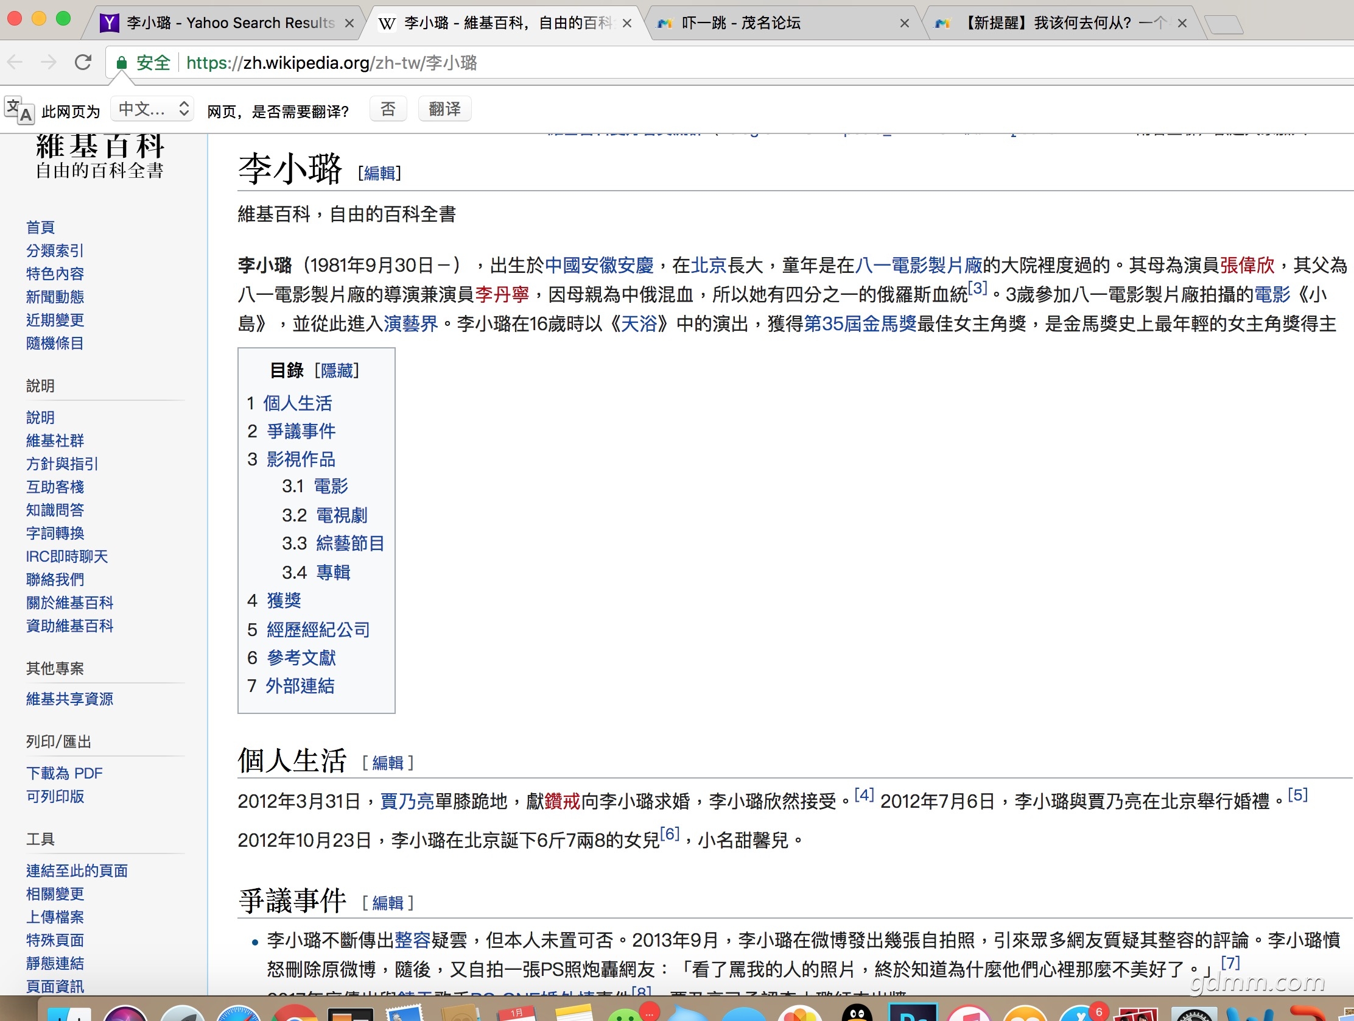Click the forward navigation arrow

(49, 62)
